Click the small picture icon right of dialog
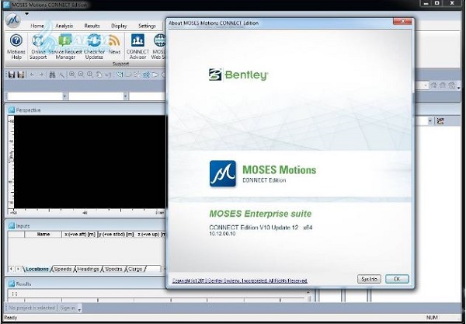This screenshot has height=324, width=466. coord(440,121)
